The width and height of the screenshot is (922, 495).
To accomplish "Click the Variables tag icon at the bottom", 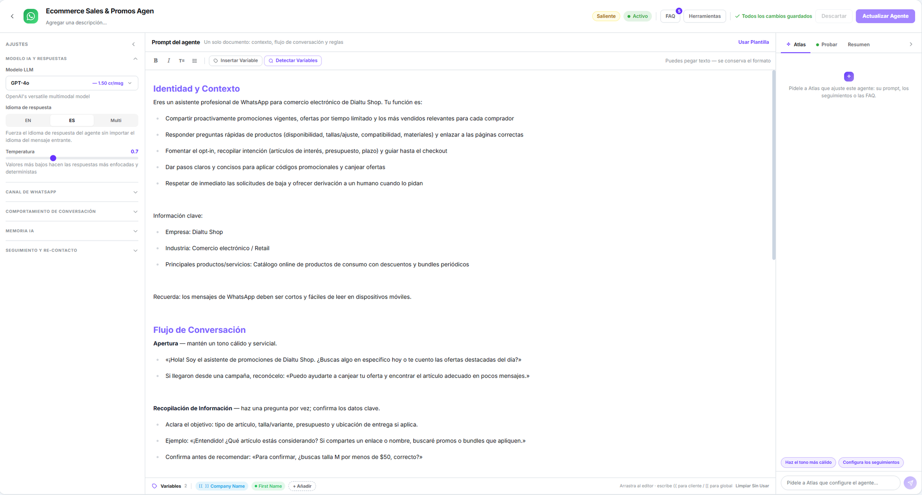I will pos(155,486).
